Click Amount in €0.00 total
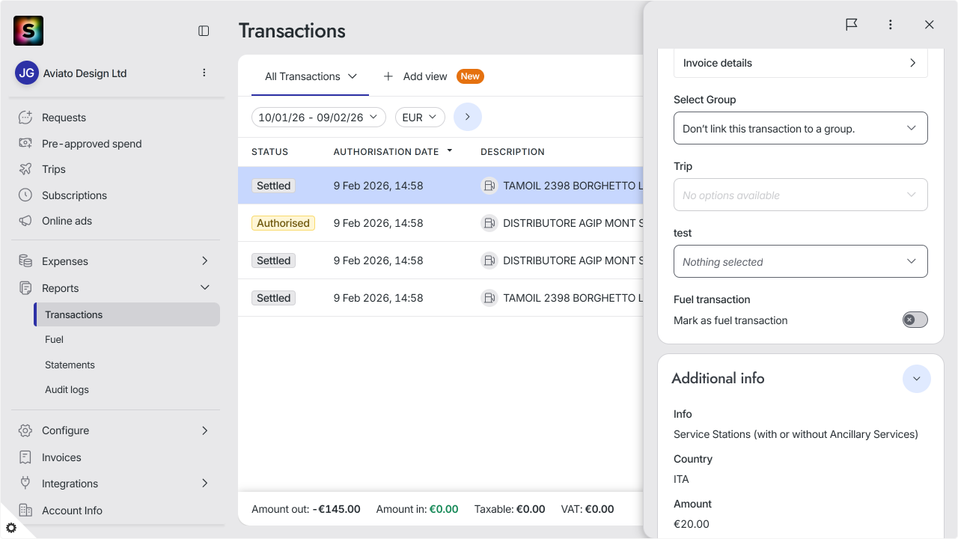 [417, 509]
